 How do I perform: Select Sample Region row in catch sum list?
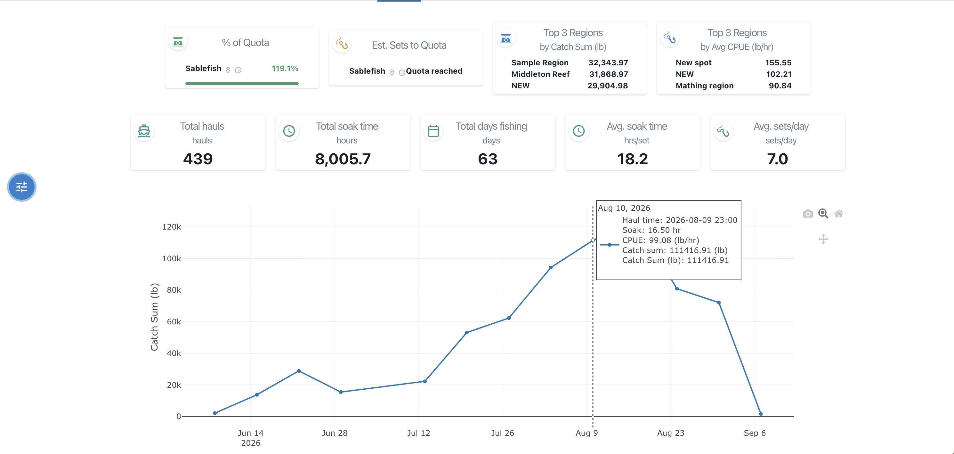570,62
